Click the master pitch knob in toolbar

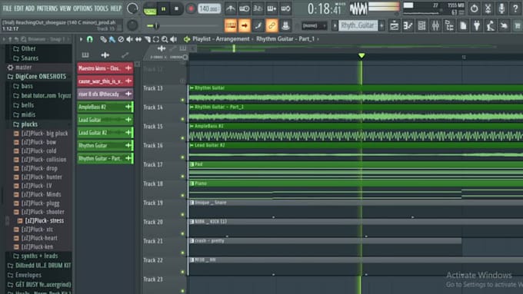(x=132, y=25)
